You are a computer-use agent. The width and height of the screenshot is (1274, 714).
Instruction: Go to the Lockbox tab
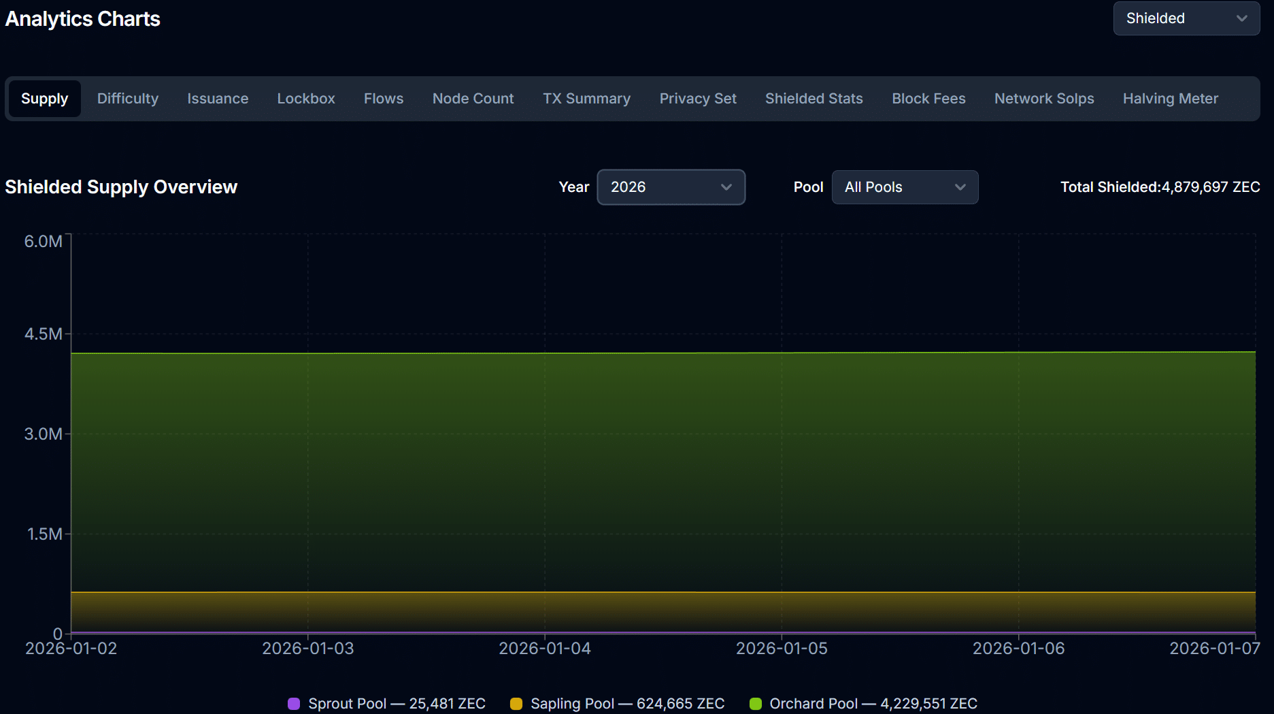pyautogui.click(x=306, y=99)
